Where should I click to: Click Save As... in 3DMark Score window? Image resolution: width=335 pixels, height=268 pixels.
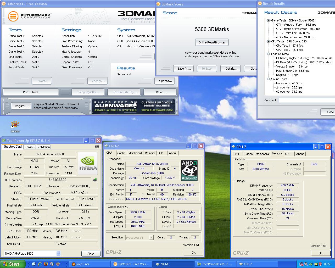click(184, 69)
